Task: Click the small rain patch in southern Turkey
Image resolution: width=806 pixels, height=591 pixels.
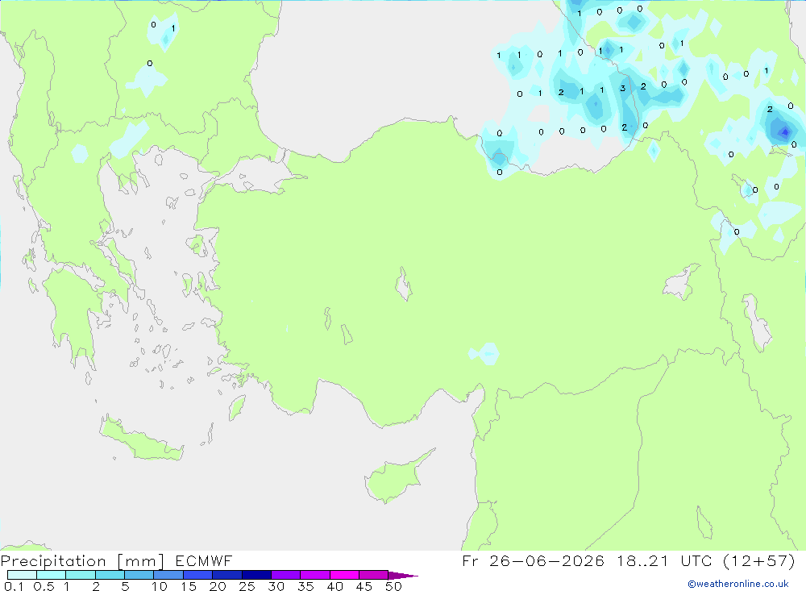Action: click(x=484, y=354)
